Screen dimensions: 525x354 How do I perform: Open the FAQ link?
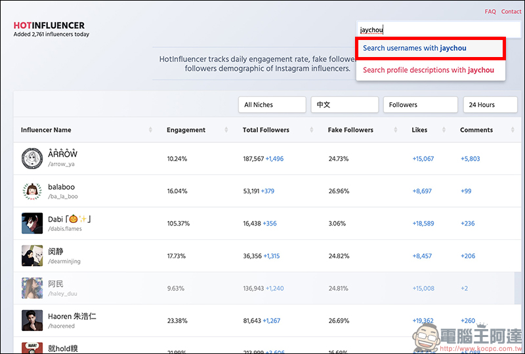(490, 12)
